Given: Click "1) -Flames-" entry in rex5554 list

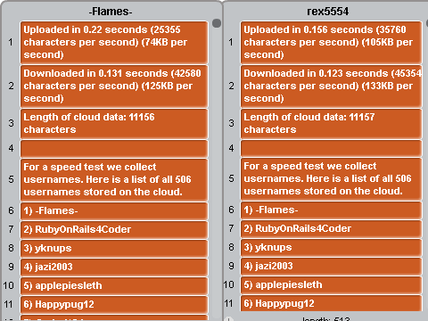Looking at the screenshot, I should 332,210.
